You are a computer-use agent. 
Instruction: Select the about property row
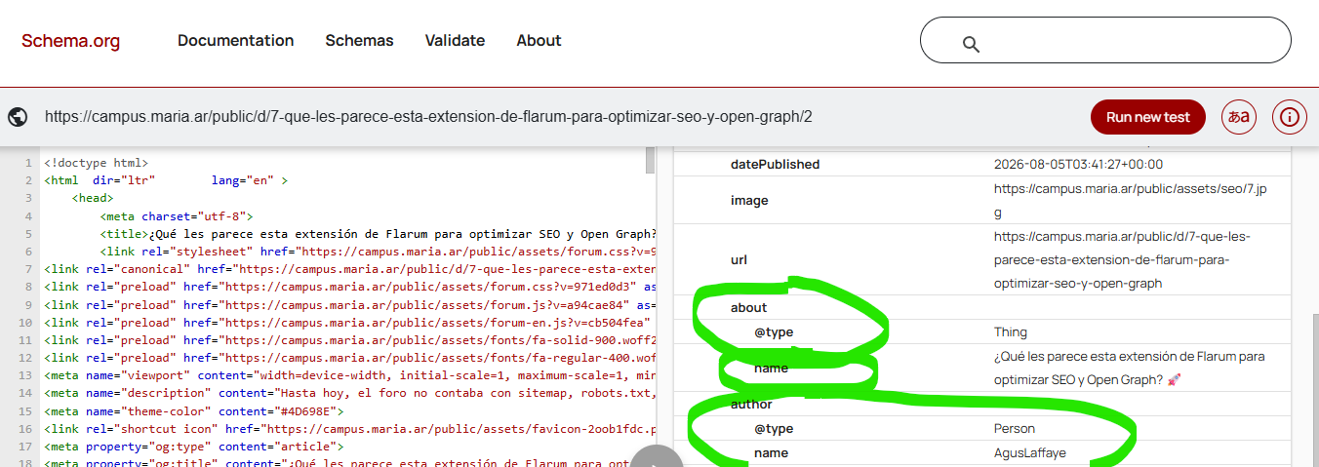981,307
